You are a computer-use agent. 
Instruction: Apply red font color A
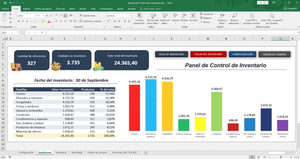click(49, 21)
